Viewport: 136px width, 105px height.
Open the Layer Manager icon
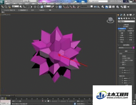point(103,7)
